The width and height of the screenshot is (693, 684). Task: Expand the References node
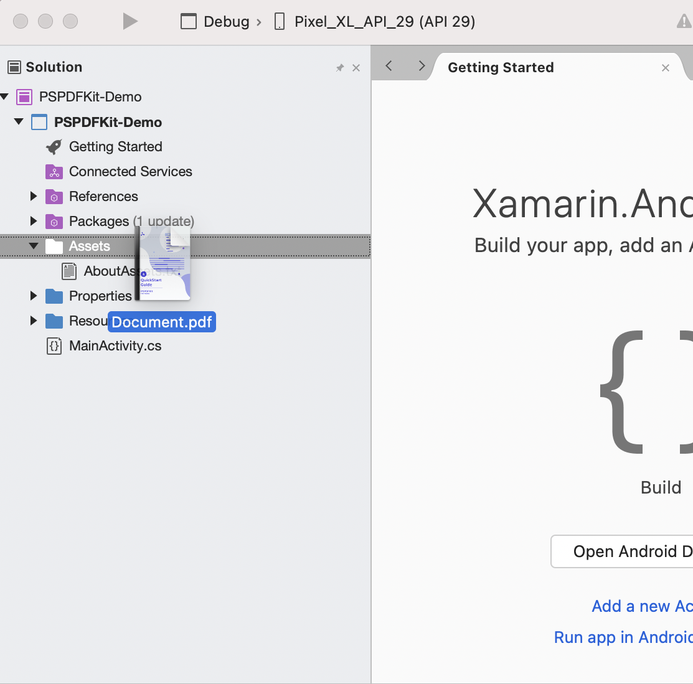coord(33,196)
